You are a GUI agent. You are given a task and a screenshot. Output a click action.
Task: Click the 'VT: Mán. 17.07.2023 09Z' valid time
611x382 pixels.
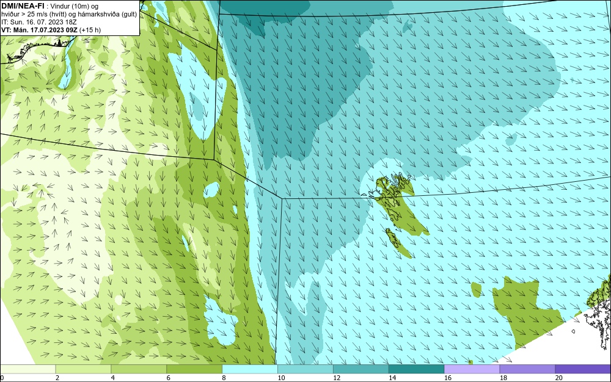[x=39, y=30]
